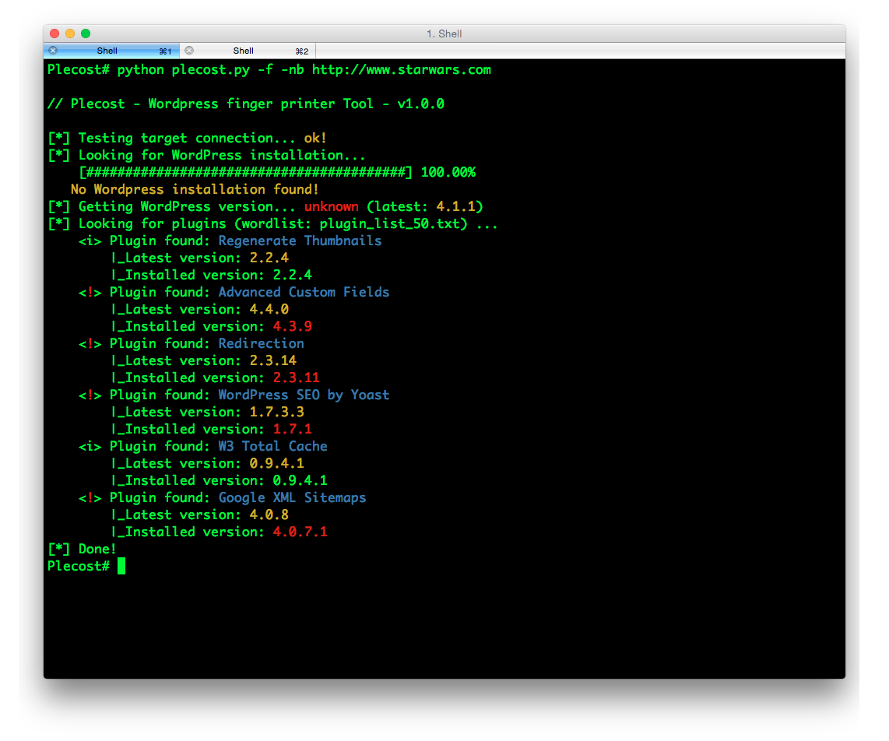Switch to the first Shell tab
The height and width of the screenshot is (741, 889).
point(111,51)
